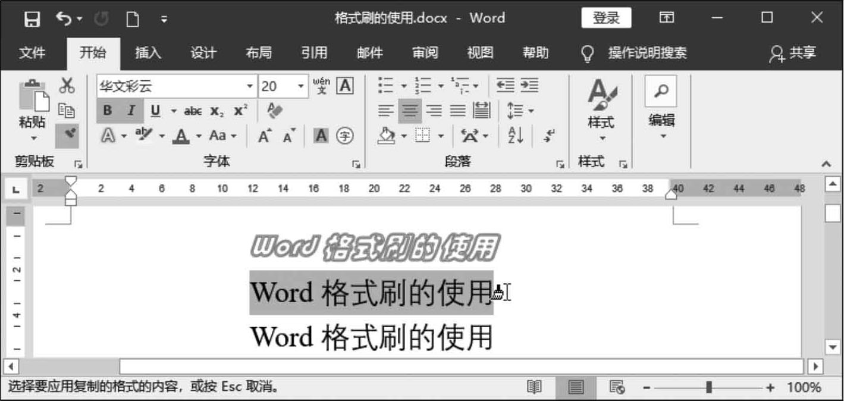Click the Cut scissors icon
Screen dimensions: 844x401
67,86
